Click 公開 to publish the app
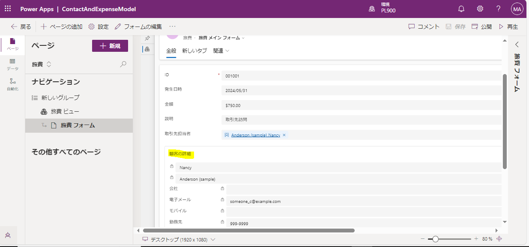 [x=481, y=27]
